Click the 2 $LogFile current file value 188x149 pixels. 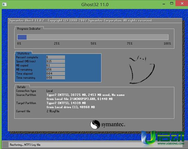click(x=53, y=111)
